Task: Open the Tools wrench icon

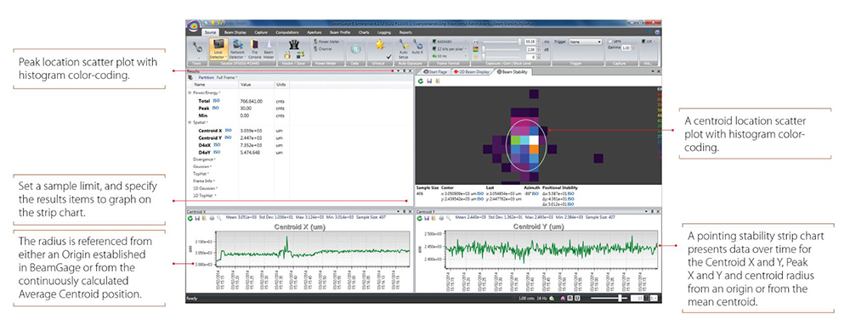Action: coord(196,48)
